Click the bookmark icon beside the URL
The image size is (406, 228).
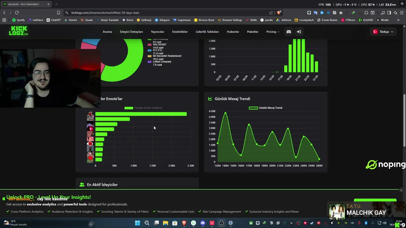pos(58,13)
